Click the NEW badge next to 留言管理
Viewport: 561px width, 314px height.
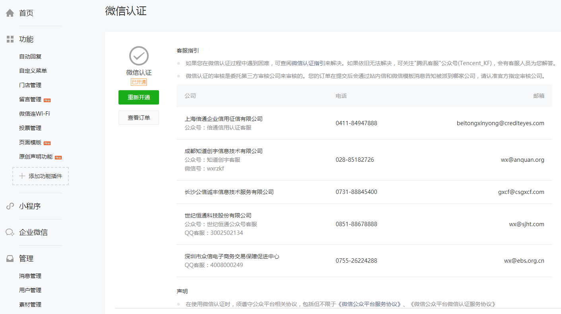pos(47,100)
